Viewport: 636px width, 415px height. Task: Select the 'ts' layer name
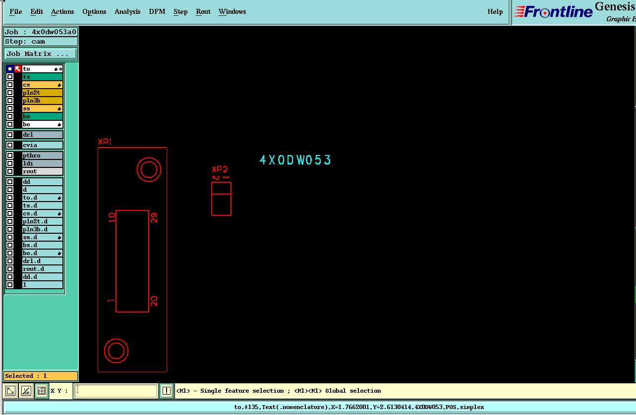click(x=43, y=77)
